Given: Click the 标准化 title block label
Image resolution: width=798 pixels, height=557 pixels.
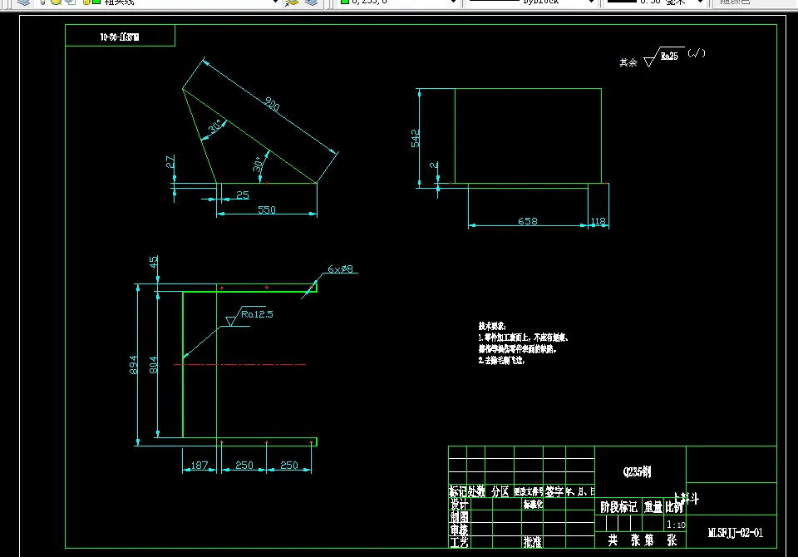Looking at the screenshot, I should [x=533, y=504].
